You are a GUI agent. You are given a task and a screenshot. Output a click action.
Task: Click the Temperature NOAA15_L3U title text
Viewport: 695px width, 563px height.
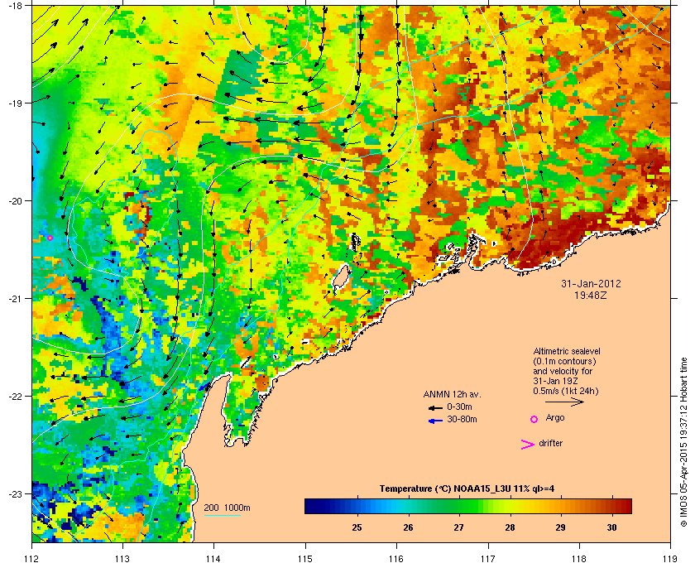coord(467,489)
